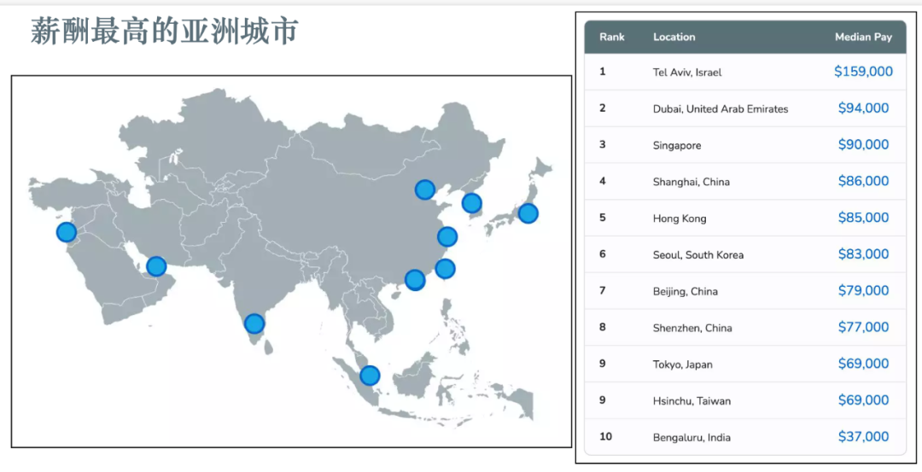Select the $83,000 pay value
Image resolution: width=922 pixels, height=472 pixels.
[x=863, y=254]
